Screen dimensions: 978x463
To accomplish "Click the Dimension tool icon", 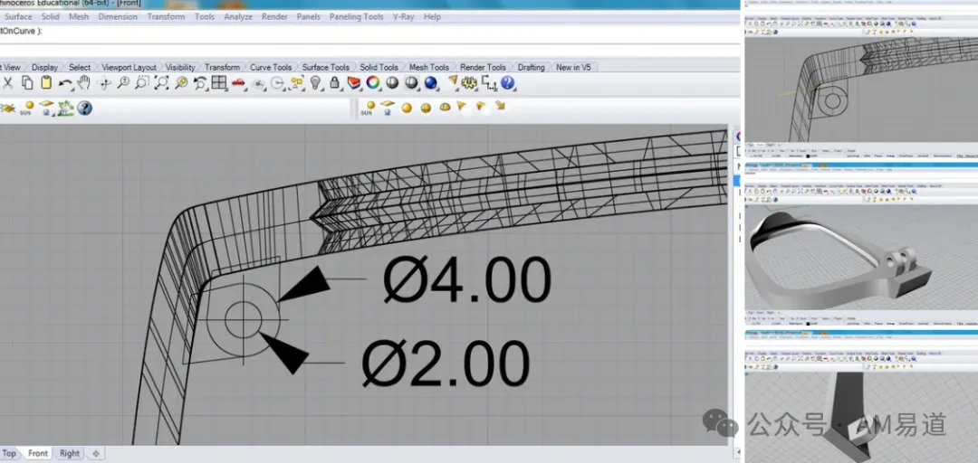I will pyautogui.click(x=488, y=83).
